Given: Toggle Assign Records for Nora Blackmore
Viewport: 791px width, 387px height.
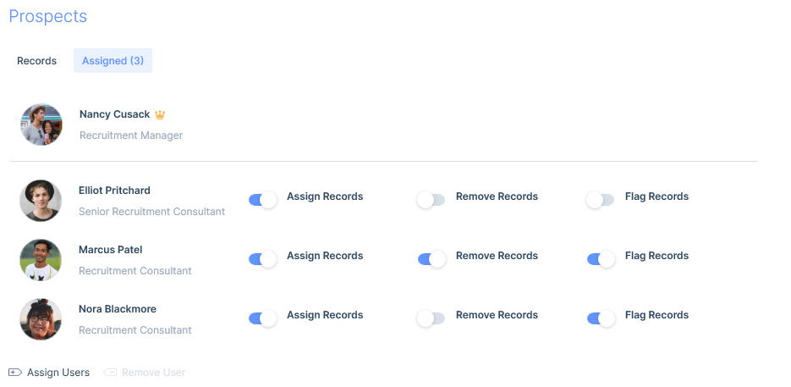Looking at the screenshot, I should pyautogui.click(x=263, y=318).
